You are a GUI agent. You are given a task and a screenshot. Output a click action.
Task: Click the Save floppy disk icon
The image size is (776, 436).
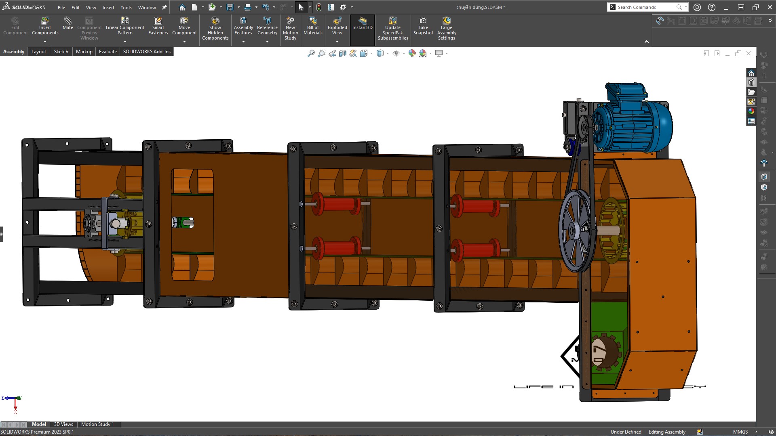coord(230,7)
